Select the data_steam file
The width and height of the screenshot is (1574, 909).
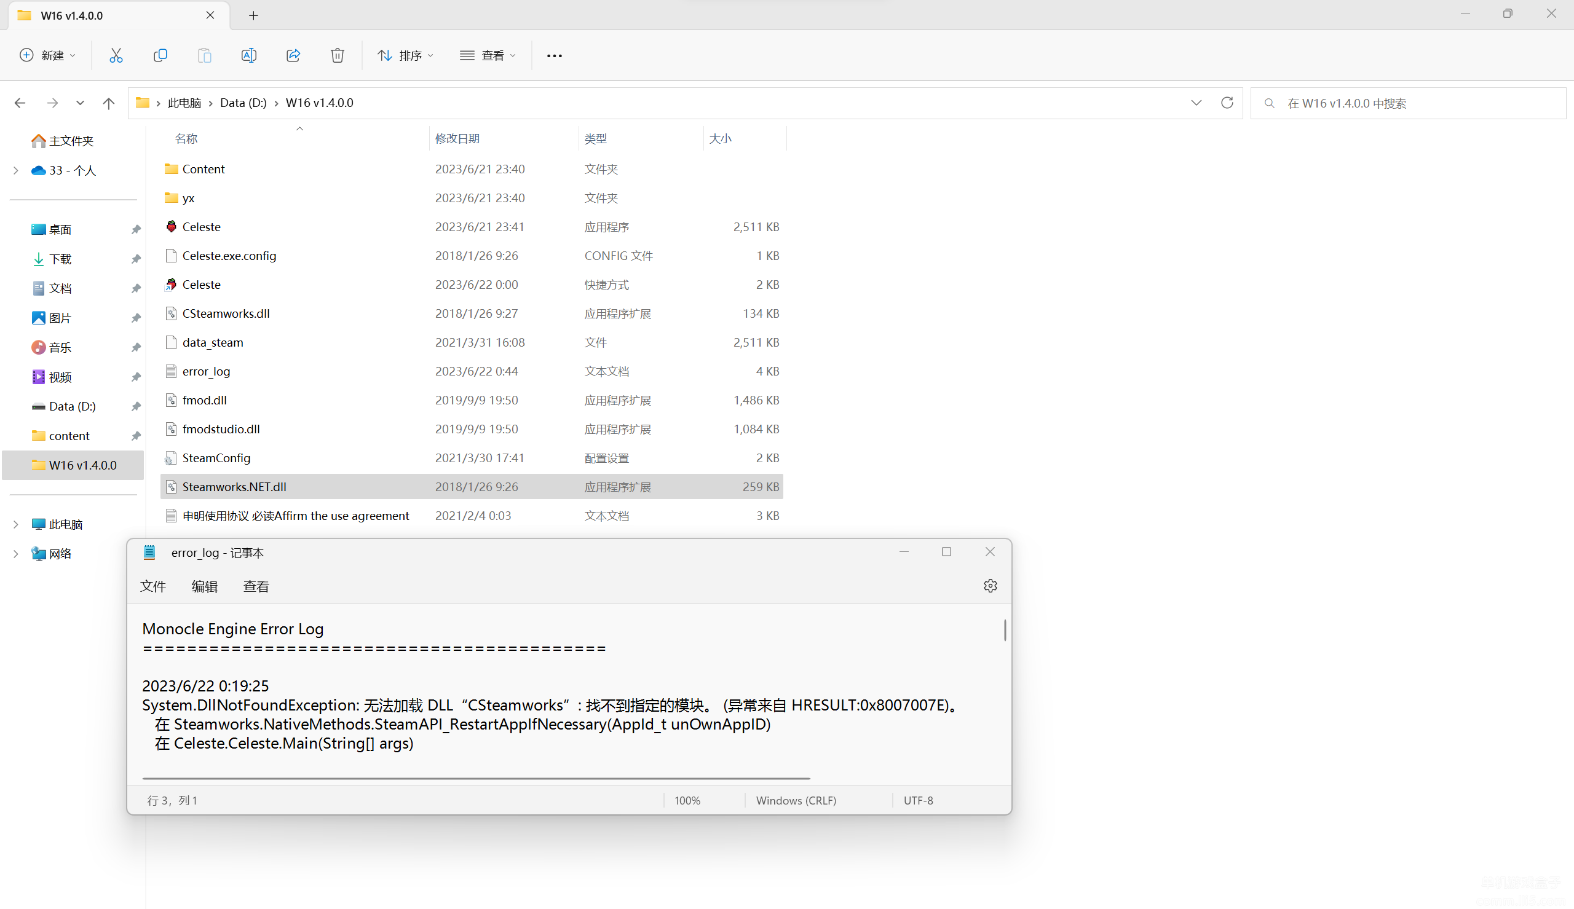472,343
